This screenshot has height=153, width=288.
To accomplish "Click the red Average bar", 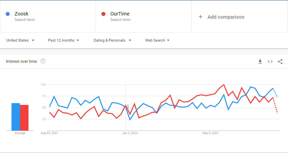I will point(24,118).
